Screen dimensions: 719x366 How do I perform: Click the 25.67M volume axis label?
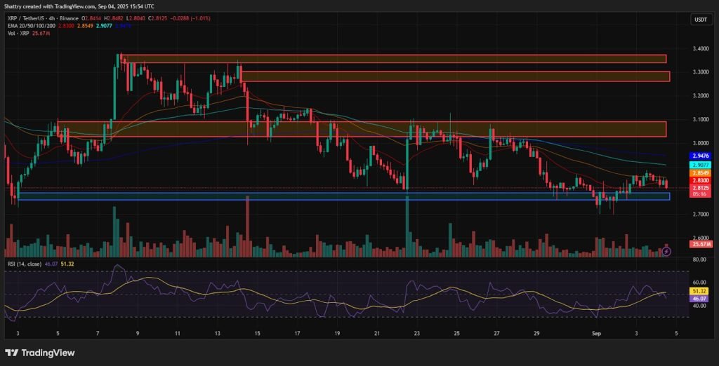point(701,244)
